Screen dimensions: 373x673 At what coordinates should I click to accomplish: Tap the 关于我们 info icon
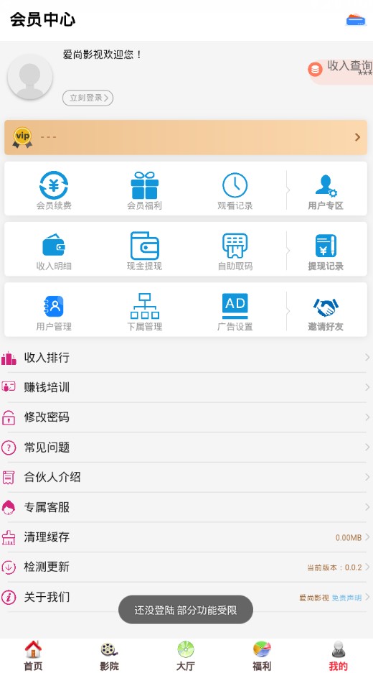point(9,597)
